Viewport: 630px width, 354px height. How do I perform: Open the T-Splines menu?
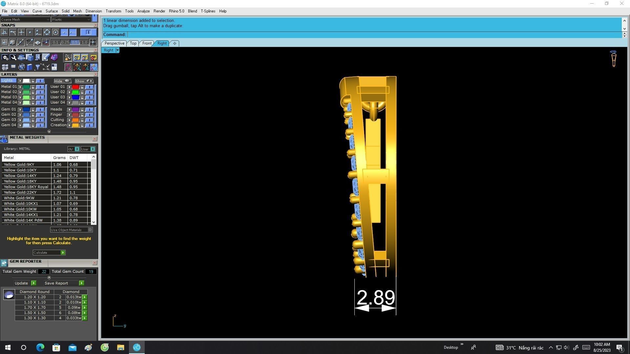[x=208, y=11]
